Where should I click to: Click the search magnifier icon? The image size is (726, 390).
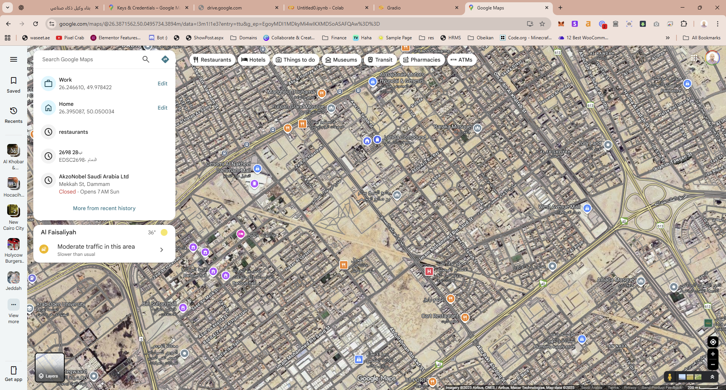(146, 59)
